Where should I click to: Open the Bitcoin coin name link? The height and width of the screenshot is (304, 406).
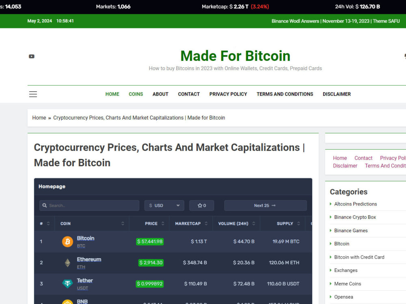(85, 238)
